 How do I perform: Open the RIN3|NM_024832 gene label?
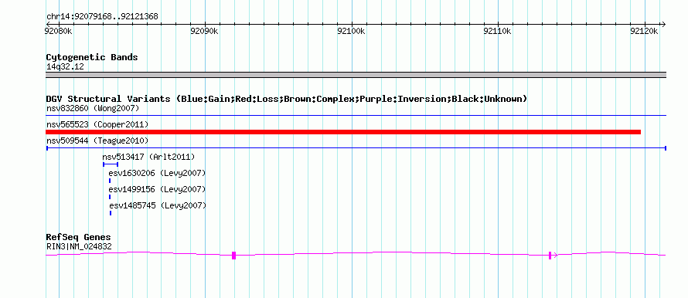[79, 247]
